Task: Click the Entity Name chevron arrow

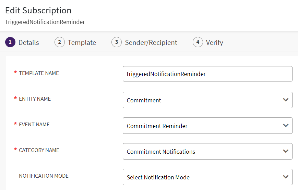Action: tap(285, 100)
